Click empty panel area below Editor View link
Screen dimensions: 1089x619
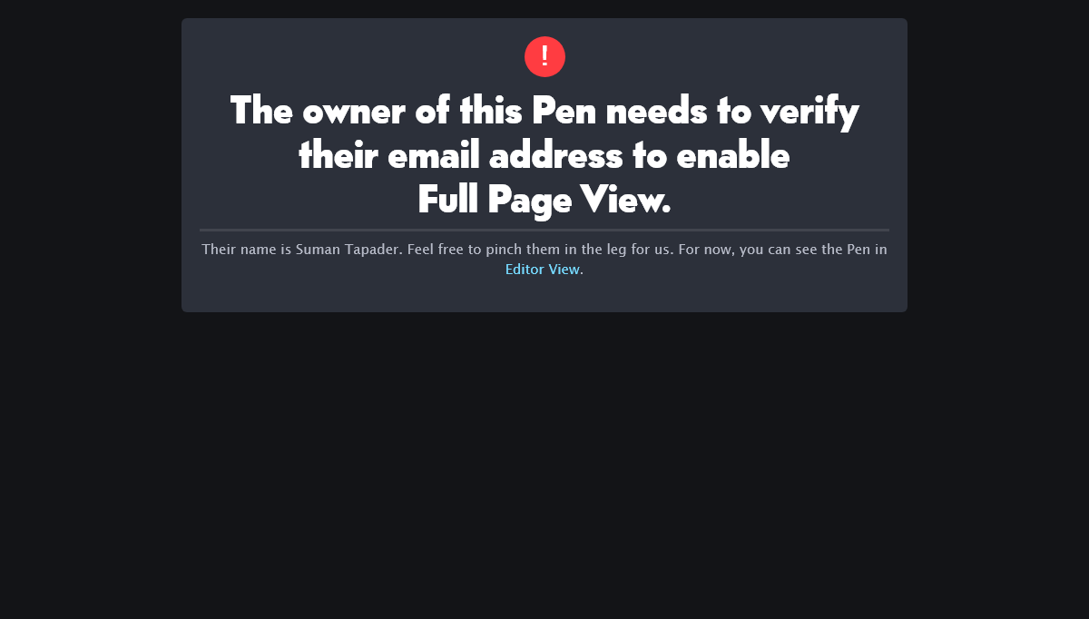click(544, 296)
